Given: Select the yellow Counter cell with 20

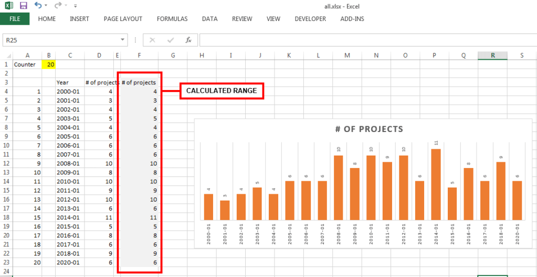Looking at the screenshot, I should pos(49,64).
